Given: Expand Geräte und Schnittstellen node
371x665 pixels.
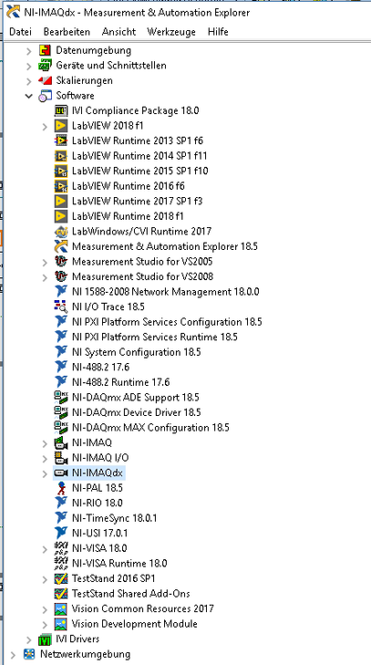Looking at the screenshot, I should pyautogui.click(x=28, y=67).
